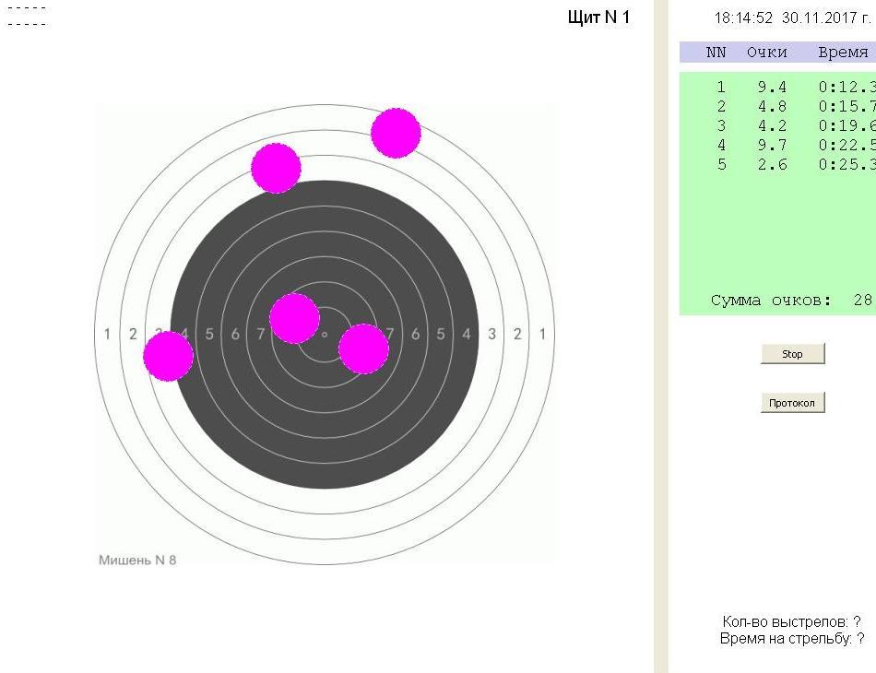Select shot row with score 2.6
Screen dimensions: 876x673
[773, 164]
